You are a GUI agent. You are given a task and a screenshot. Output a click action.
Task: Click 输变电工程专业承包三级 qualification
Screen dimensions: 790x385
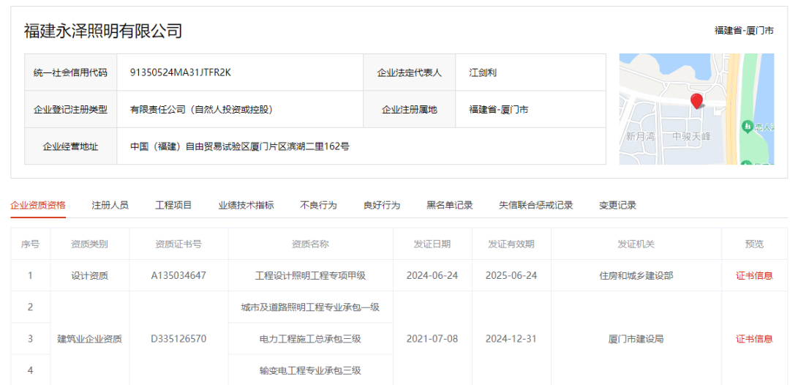click(310, 370)
